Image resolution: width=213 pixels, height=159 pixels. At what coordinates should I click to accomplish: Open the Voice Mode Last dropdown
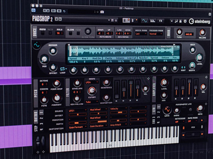[141, 34]
